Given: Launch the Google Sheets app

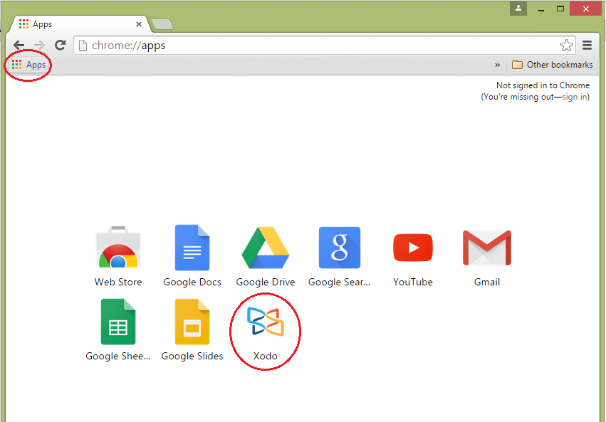Looking at the screenshot, I should pos(118,330).
